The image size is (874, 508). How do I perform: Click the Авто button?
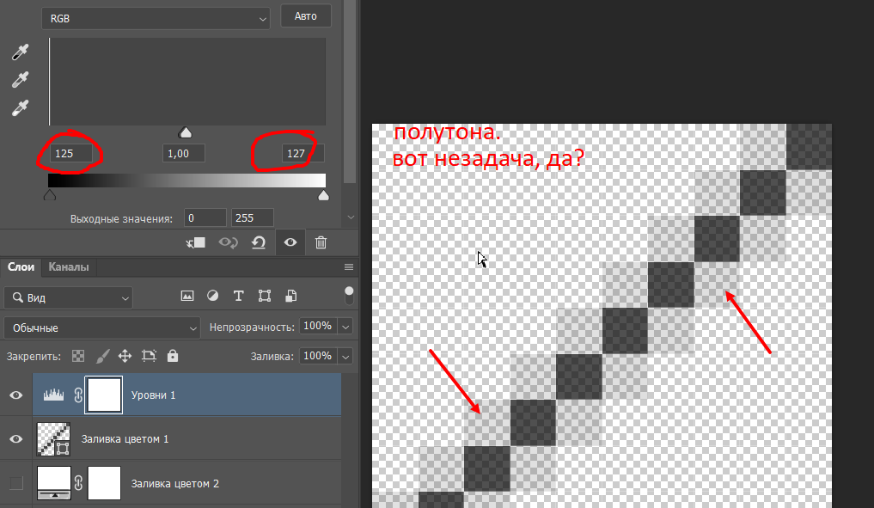(x=305, y=16)
